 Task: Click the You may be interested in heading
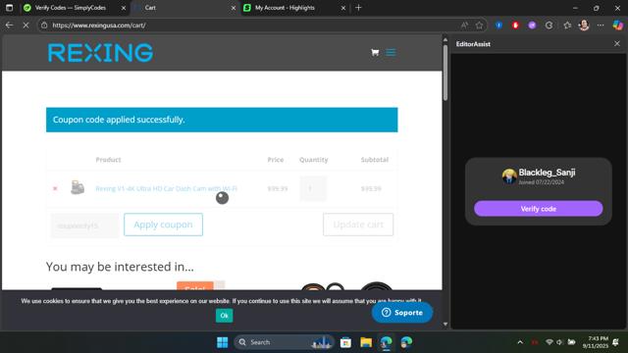coord(120,267)
